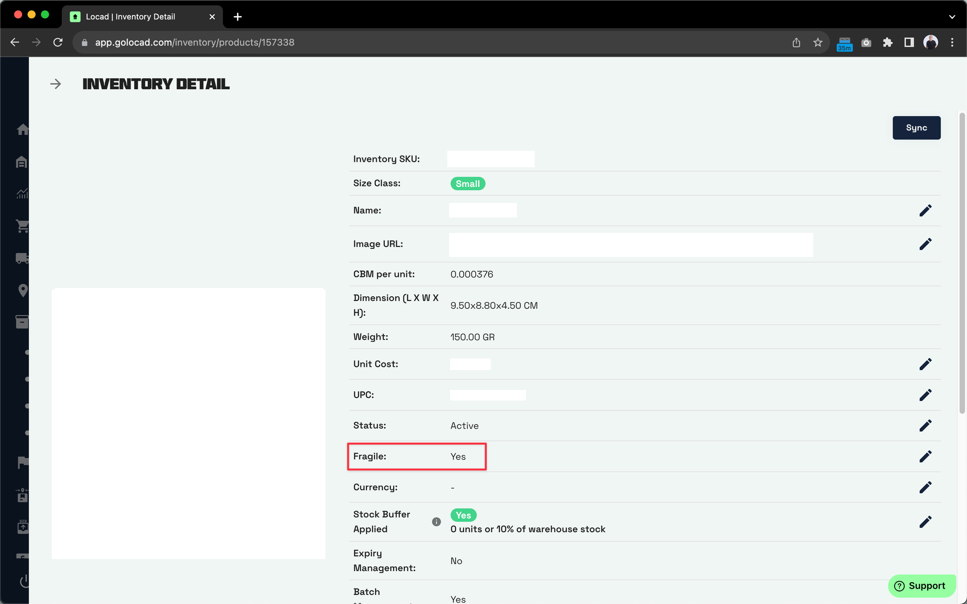Select the Locad Inventory Detail tab
This screenshot has height=604, width=967.
[x=131, y=17]
